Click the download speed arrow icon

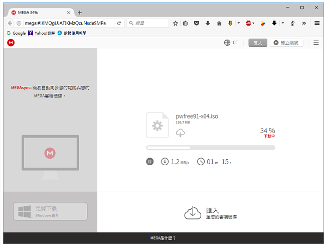[165, 162]
